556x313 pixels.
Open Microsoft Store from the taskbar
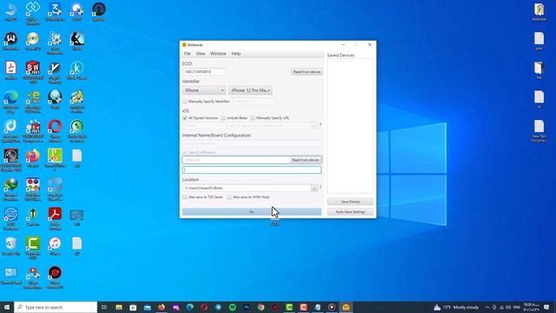click(x=133, y=307)
